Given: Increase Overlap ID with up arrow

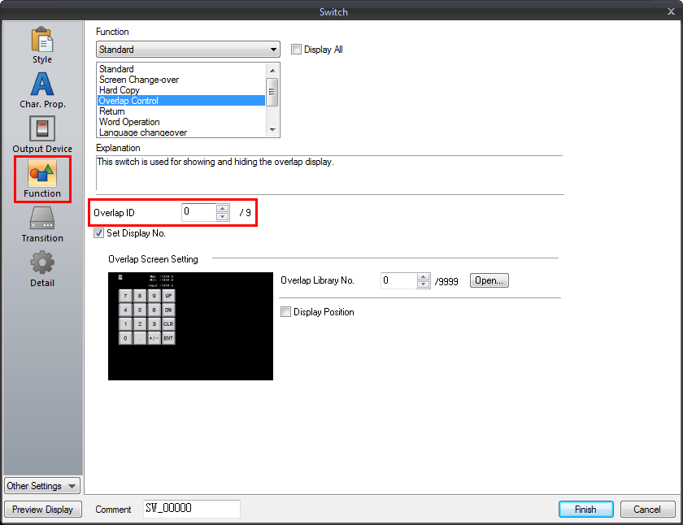Looking at the screenshot, I should (x=222, y=208).
